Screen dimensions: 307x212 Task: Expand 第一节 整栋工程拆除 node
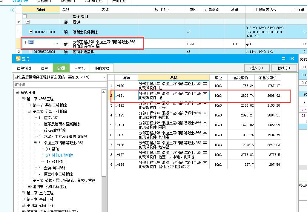pos(29,105)
